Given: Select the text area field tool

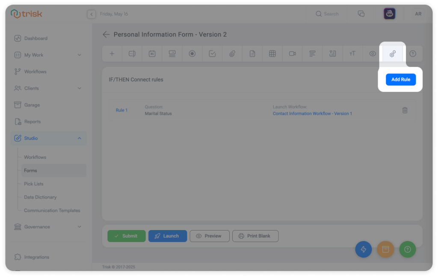Looking at the screenshot, I should (x=333, y=53).
